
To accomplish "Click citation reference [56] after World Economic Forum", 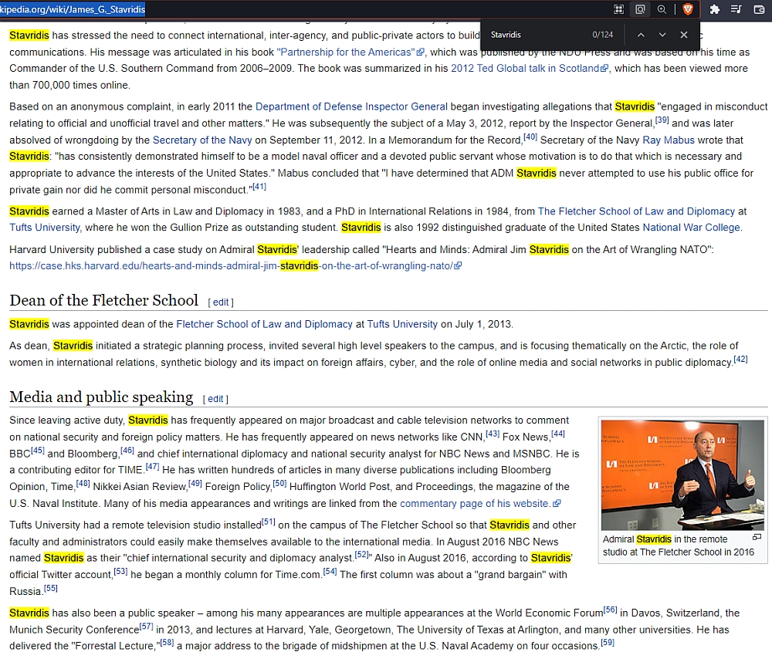I will (x=610, y=610).
